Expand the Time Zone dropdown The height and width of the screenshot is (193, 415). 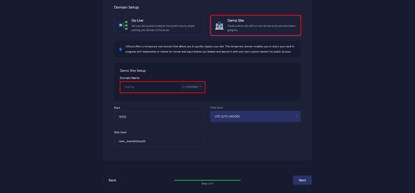coord(255,116)
